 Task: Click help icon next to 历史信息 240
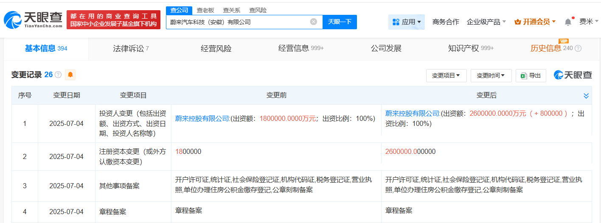(x=578, y=48)
